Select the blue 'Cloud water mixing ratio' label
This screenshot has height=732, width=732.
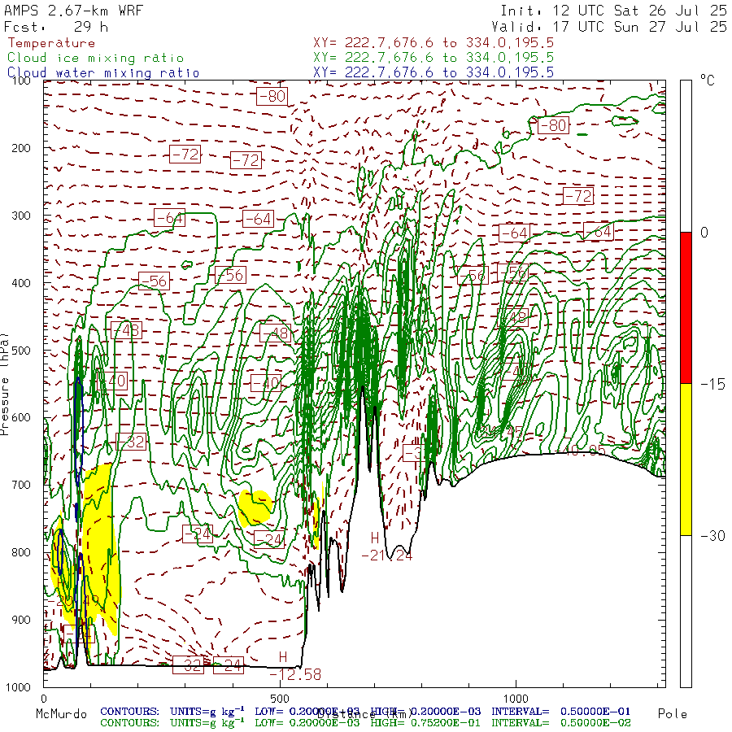click(103, 73)
